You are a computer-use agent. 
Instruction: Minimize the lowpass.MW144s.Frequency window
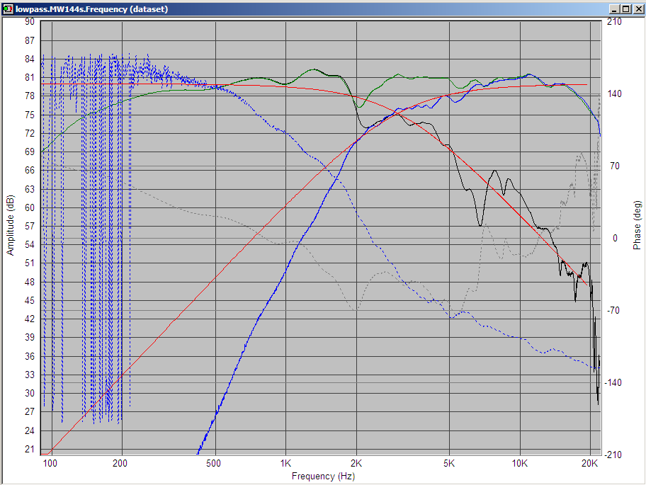[x=614, y=9]
